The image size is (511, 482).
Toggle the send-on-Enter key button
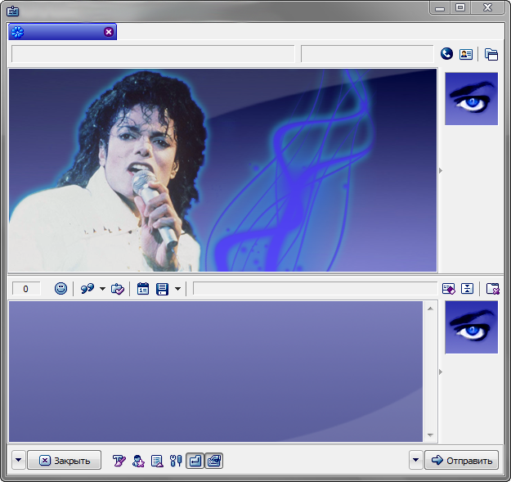pyautogui.click(x=195, y=461)
